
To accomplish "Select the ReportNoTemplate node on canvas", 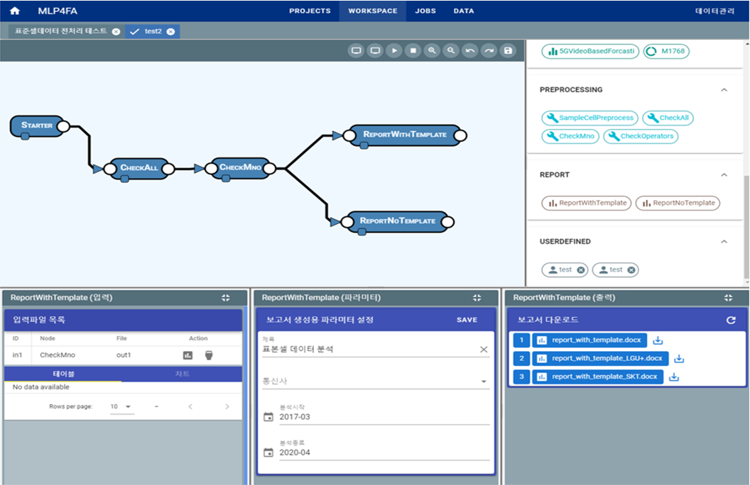I will (397, 221).
